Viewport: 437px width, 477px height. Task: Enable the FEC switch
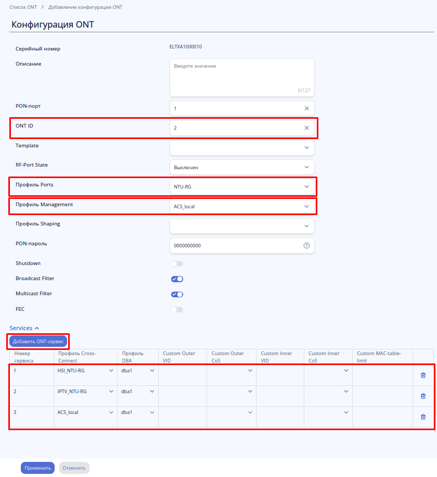[x=177, y=309]
